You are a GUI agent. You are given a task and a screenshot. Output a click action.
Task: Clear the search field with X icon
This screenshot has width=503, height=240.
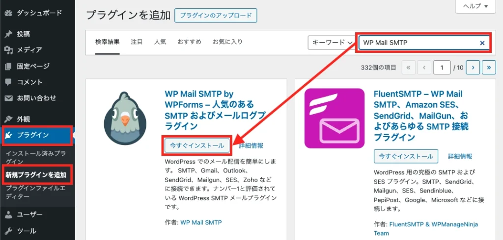click(482, 43)
